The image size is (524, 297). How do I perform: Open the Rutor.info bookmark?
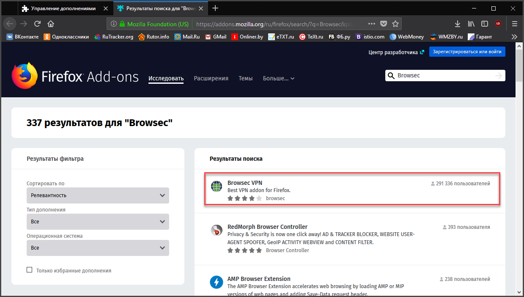[154, 37]
